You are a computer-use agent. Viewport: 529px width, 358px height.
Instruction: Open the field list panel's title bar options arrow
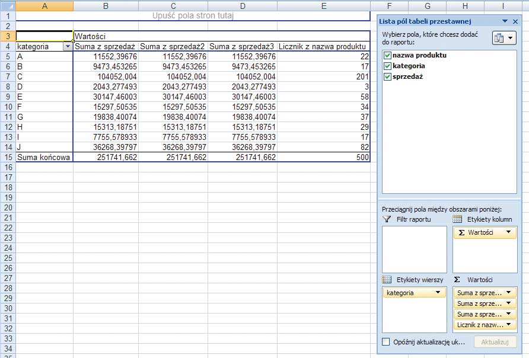tap(505, 21)
